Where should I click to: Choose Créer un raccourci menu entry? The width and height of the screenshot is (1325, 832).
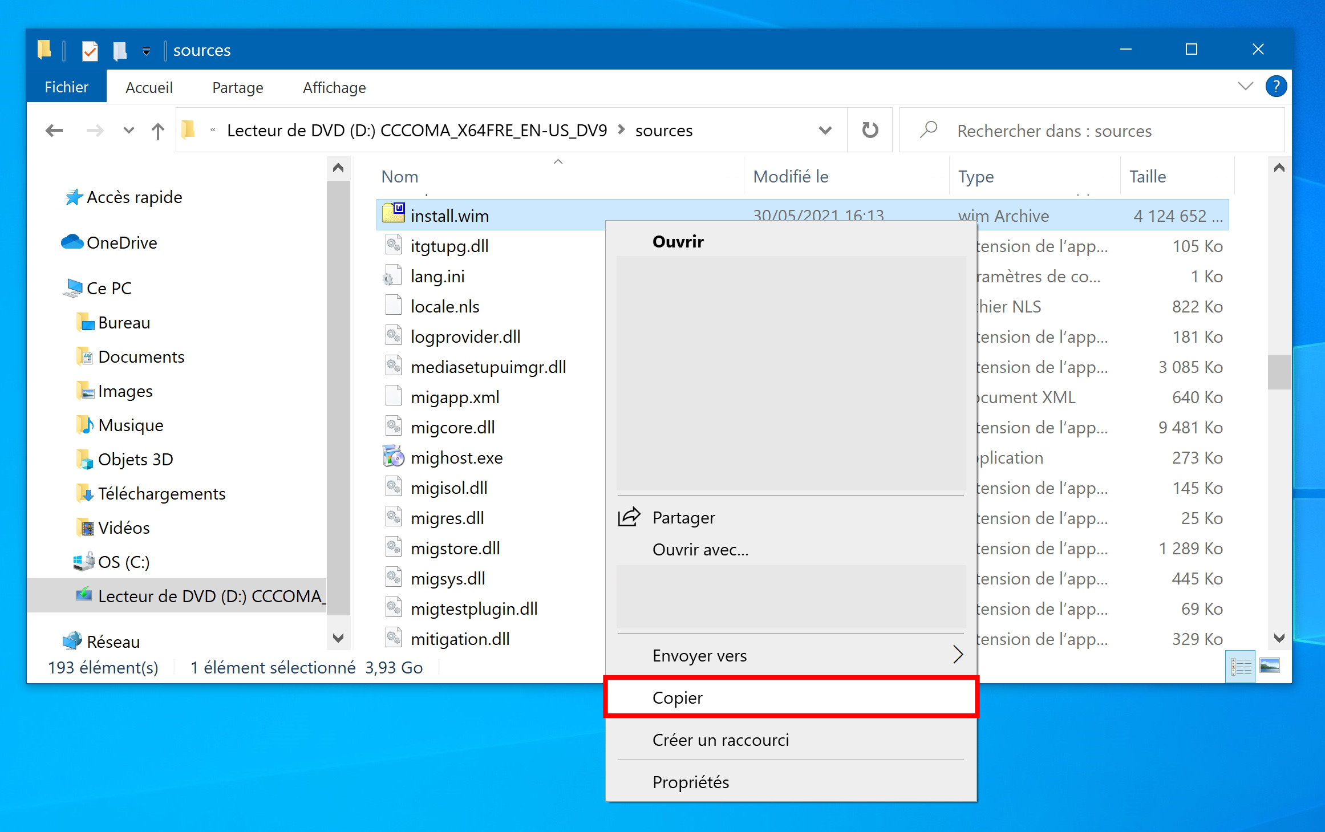pyautogui.click(x=791, y=740)
